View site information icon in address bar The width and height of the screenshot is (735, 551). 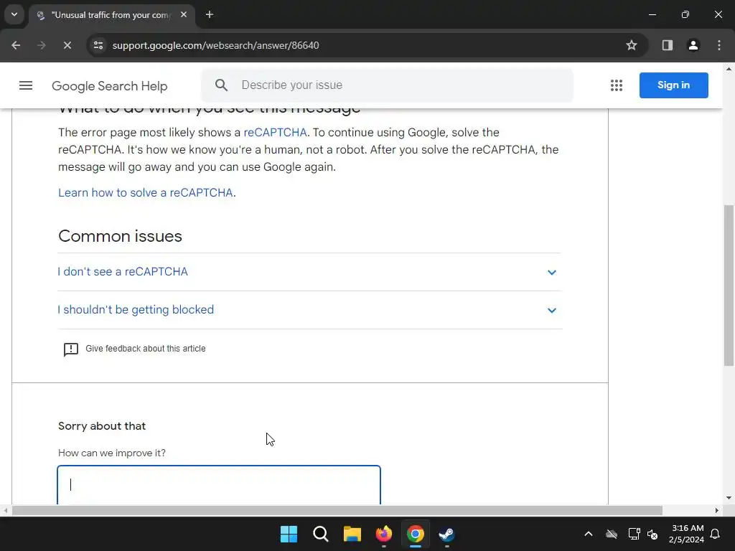coord(98,45)
